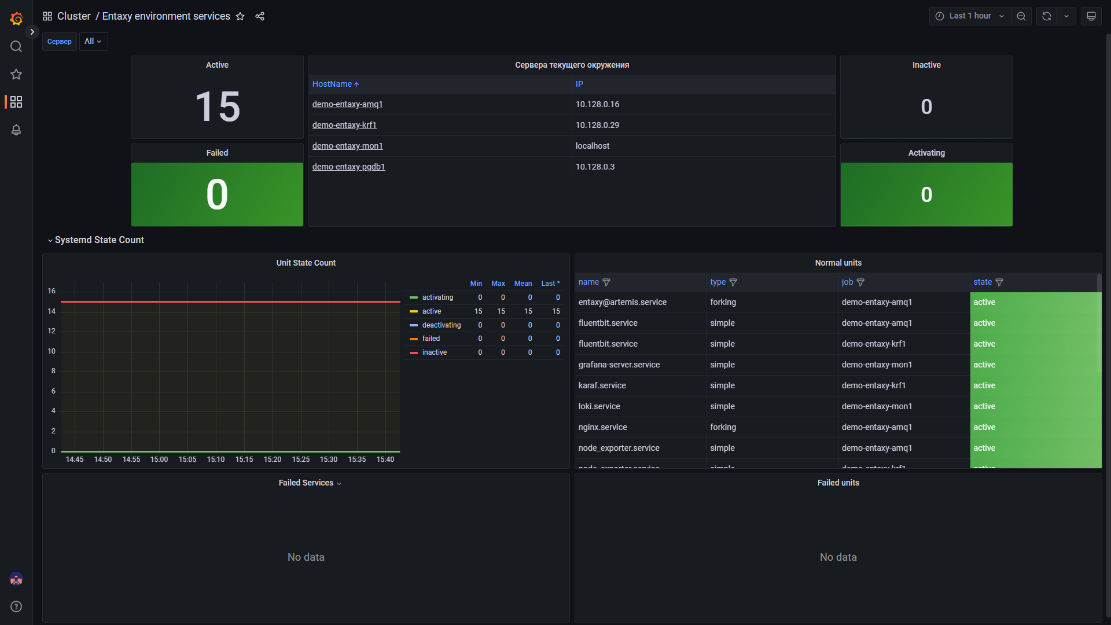
Task: Open the help icon in sidebar
Action: [x=16, y=606]
